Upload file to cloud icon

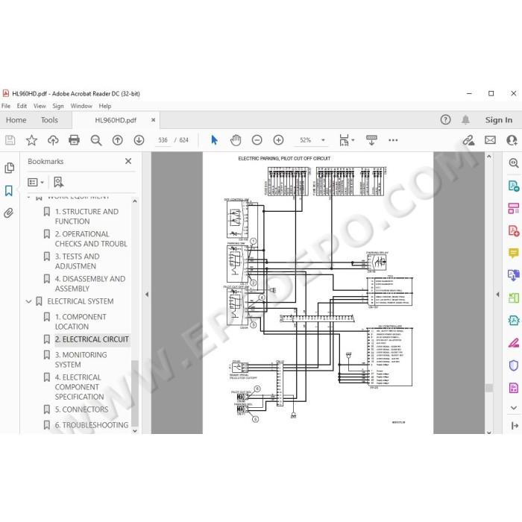(53, 140)
